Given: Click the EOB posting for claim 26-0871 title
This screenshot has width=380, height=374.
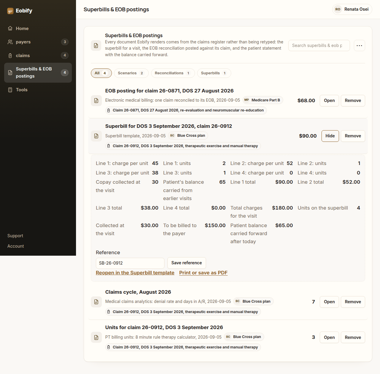Looking at the screenshot, I should click(x=169, y=91).
